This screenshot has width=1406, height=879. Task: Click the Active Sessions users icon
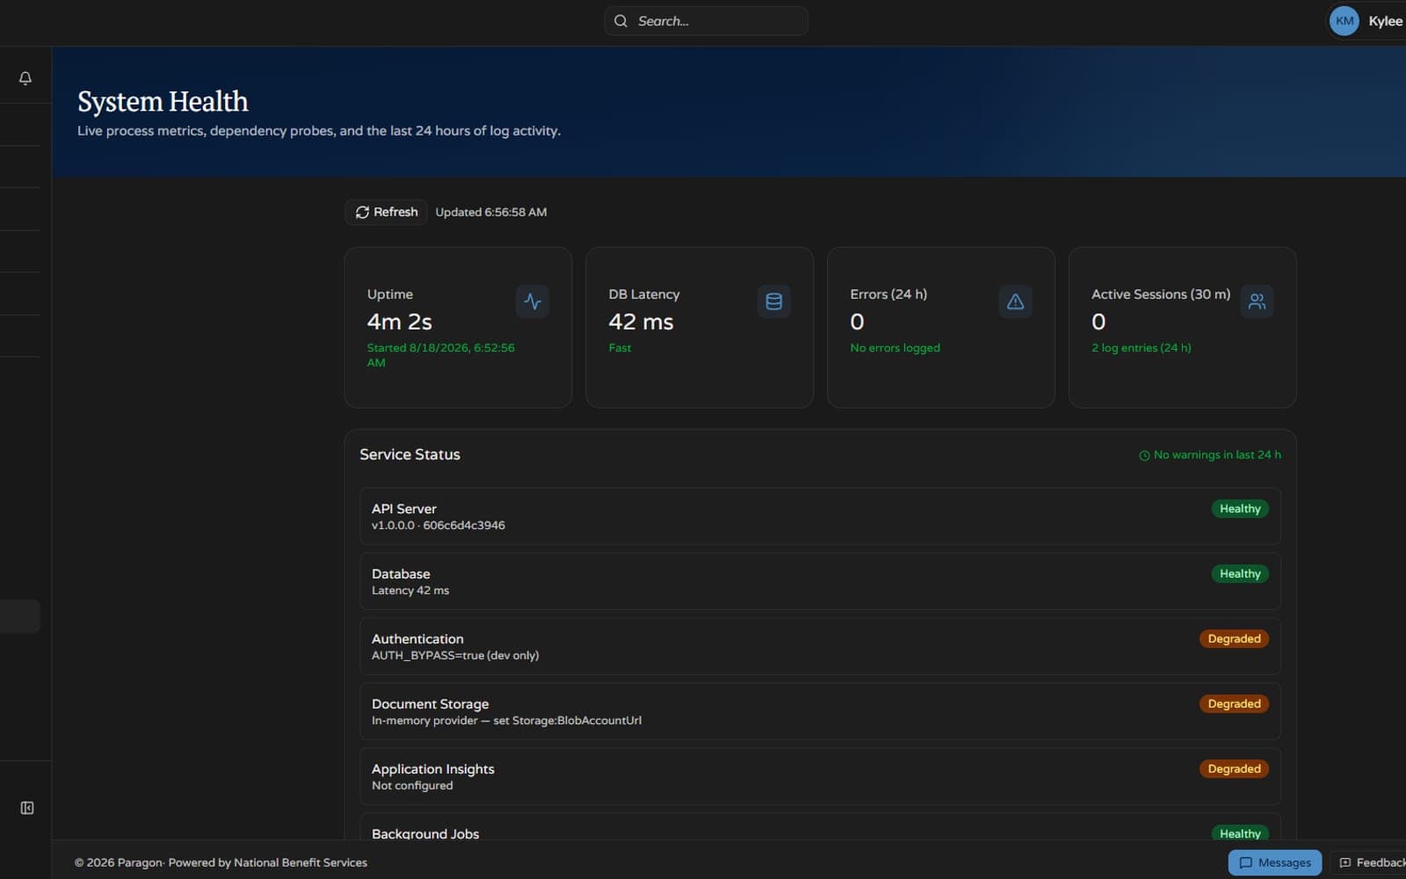1257,301
